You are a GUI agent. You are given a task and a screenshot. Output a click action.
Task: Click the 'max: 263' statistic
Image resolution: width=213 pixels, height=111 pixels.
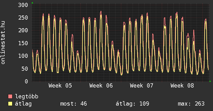click(x=191, y=104)
